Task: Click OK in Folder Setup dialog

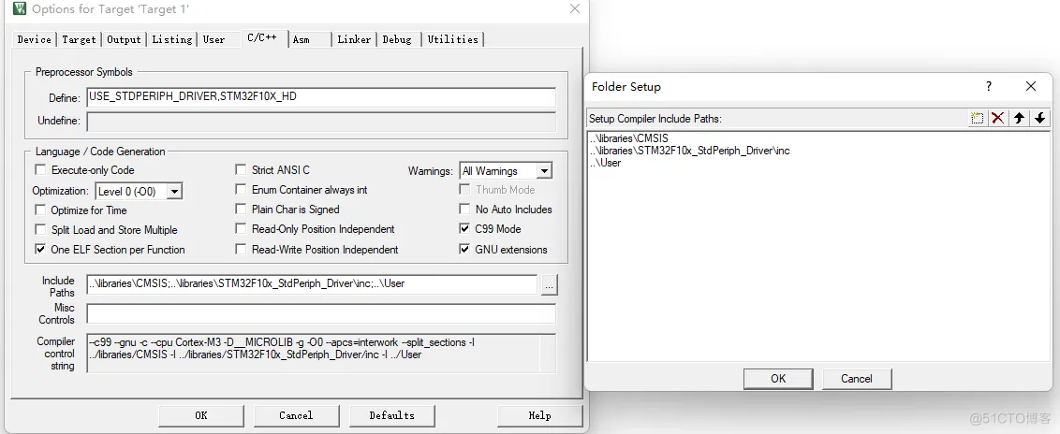Action: [778, 379]
